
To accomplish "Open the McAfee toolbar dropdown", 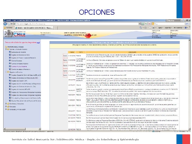I will [182, 21].
